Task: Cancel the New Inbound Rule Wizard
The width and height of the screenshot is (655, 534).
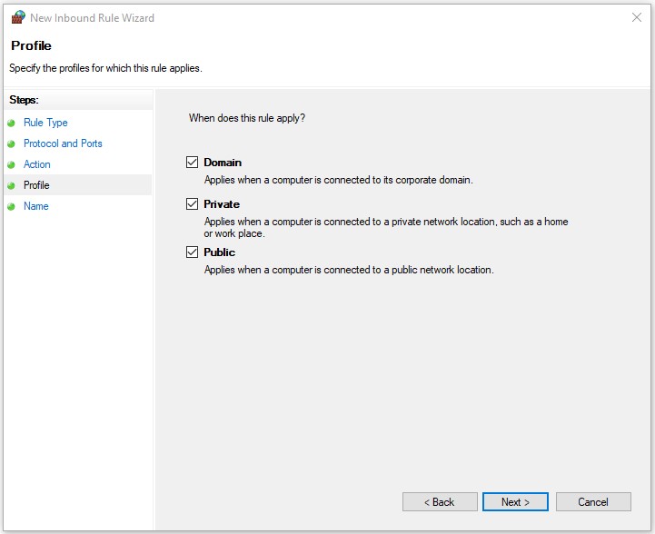Action: tap(593, 502)
